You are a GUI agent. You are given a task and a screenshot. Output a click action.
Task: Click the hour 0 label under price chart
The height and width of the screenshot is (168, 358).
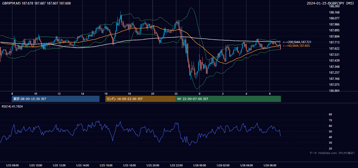pyautogui.click(x=199, y=94)
